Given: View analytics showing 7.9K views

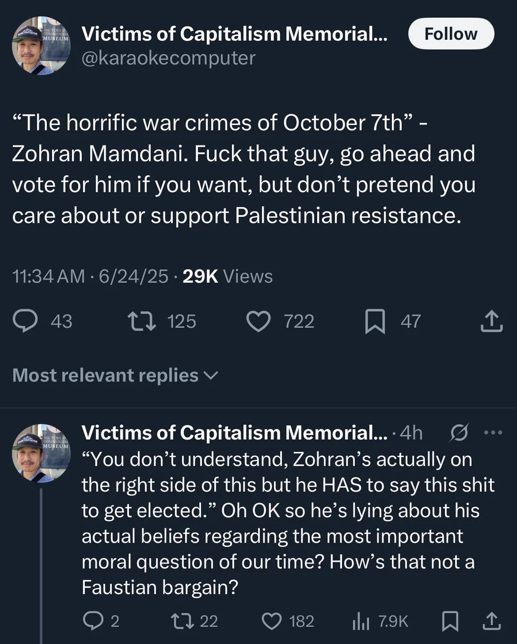Looking at the screenshot, I should coord(380,621).
